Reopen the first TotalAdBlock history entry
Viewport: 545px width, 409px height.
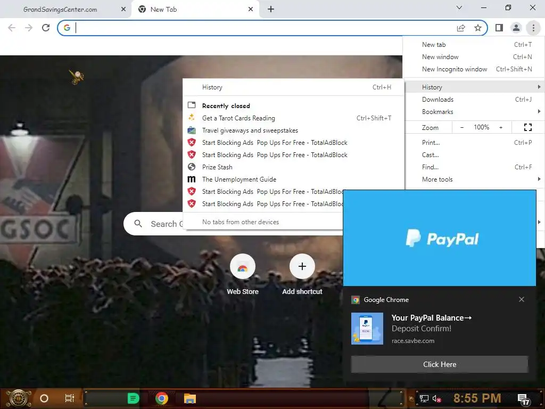coord(293,143)
